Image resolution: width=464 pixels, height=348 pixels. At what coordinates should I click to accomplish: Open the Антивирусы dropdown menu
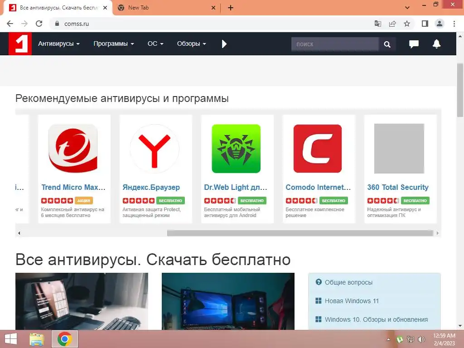59,44
